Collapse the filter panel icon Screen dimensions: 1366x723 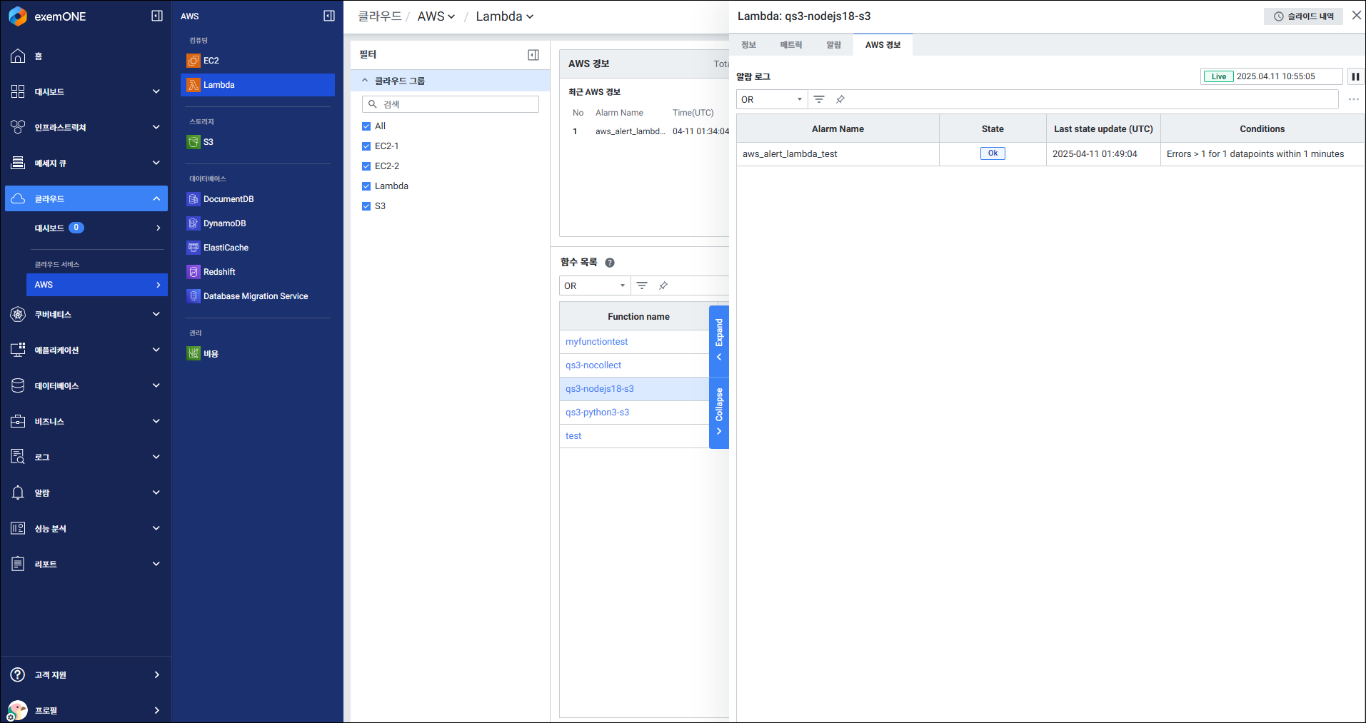pos(533,55)
